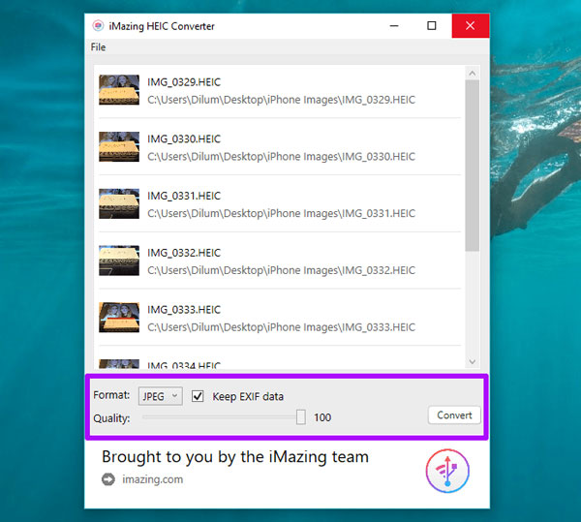
Task: Click the file list scrollbar thumb
Action: 473,166
